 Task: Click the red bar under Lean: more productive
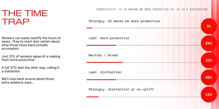coord(101,45)
